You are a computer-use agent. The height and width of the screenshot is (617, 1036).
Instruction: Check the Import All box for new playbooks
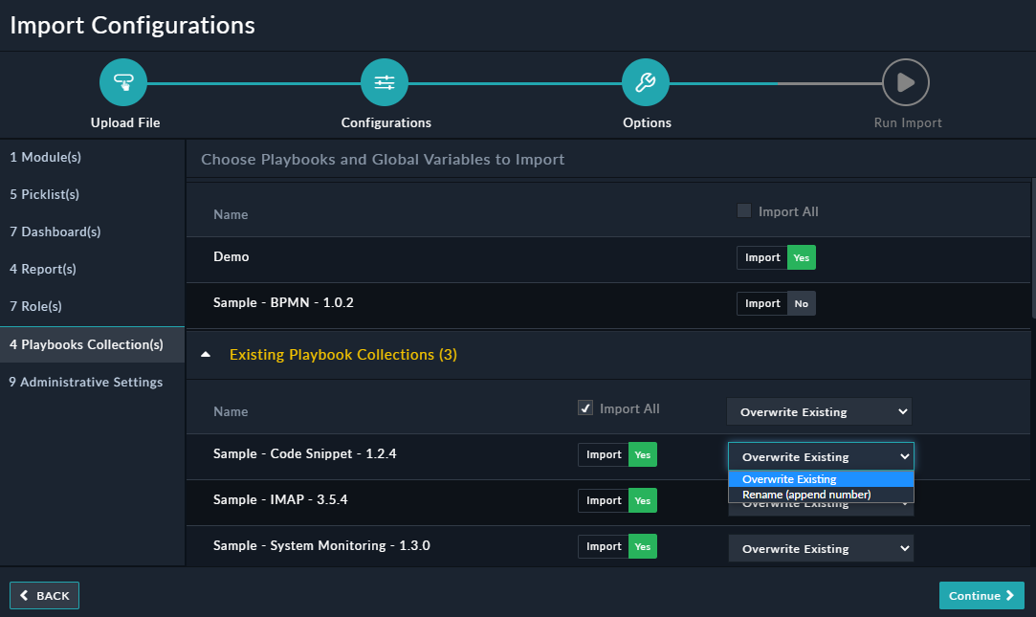pos(742,210)
